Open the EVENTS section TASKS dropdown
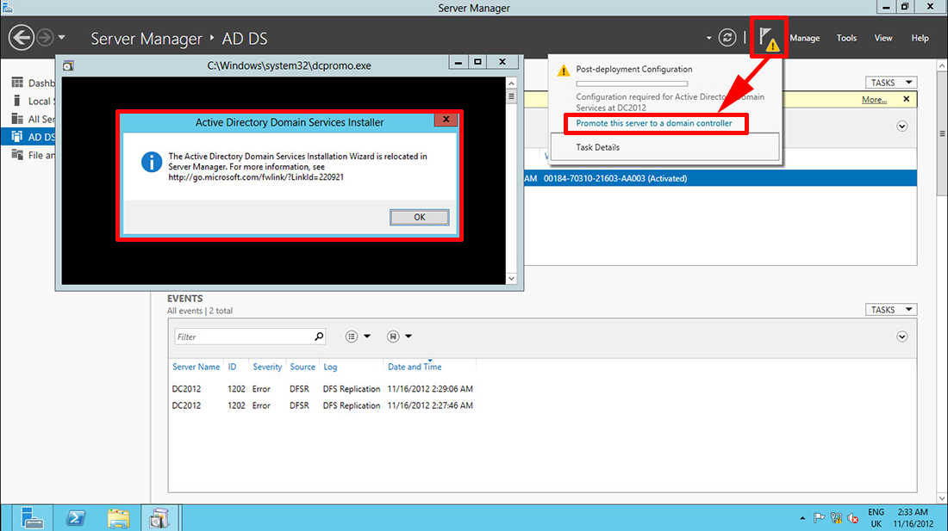This screenshot has height=531, width=948. [891, 310]
